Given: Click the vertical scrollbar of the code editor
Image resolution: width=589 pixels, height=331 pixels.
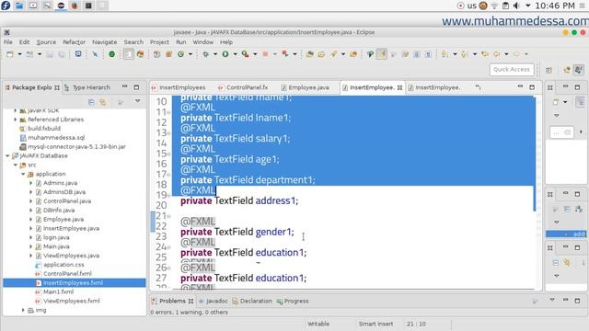Looking at the screenshot, I should pos(535,154).
